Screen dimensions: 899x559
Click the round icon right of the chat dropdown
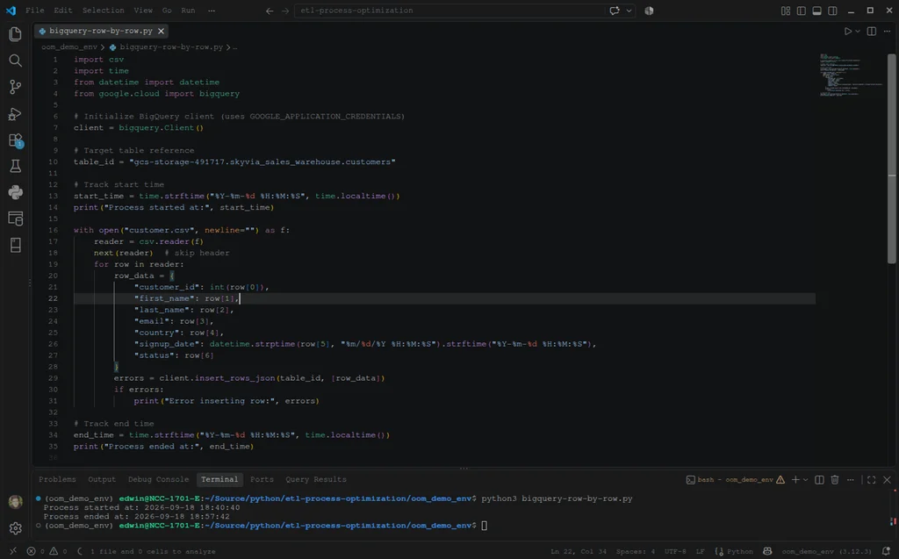[x=649, y=11]
